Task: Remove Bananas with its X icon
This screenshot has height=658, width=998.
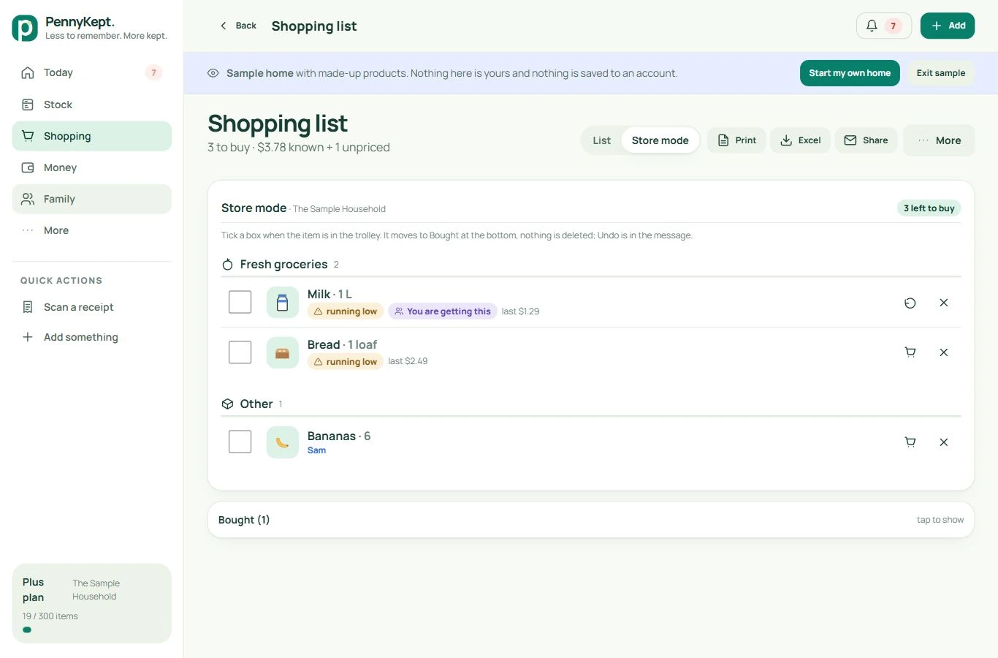Action: [x=944, y=442]
